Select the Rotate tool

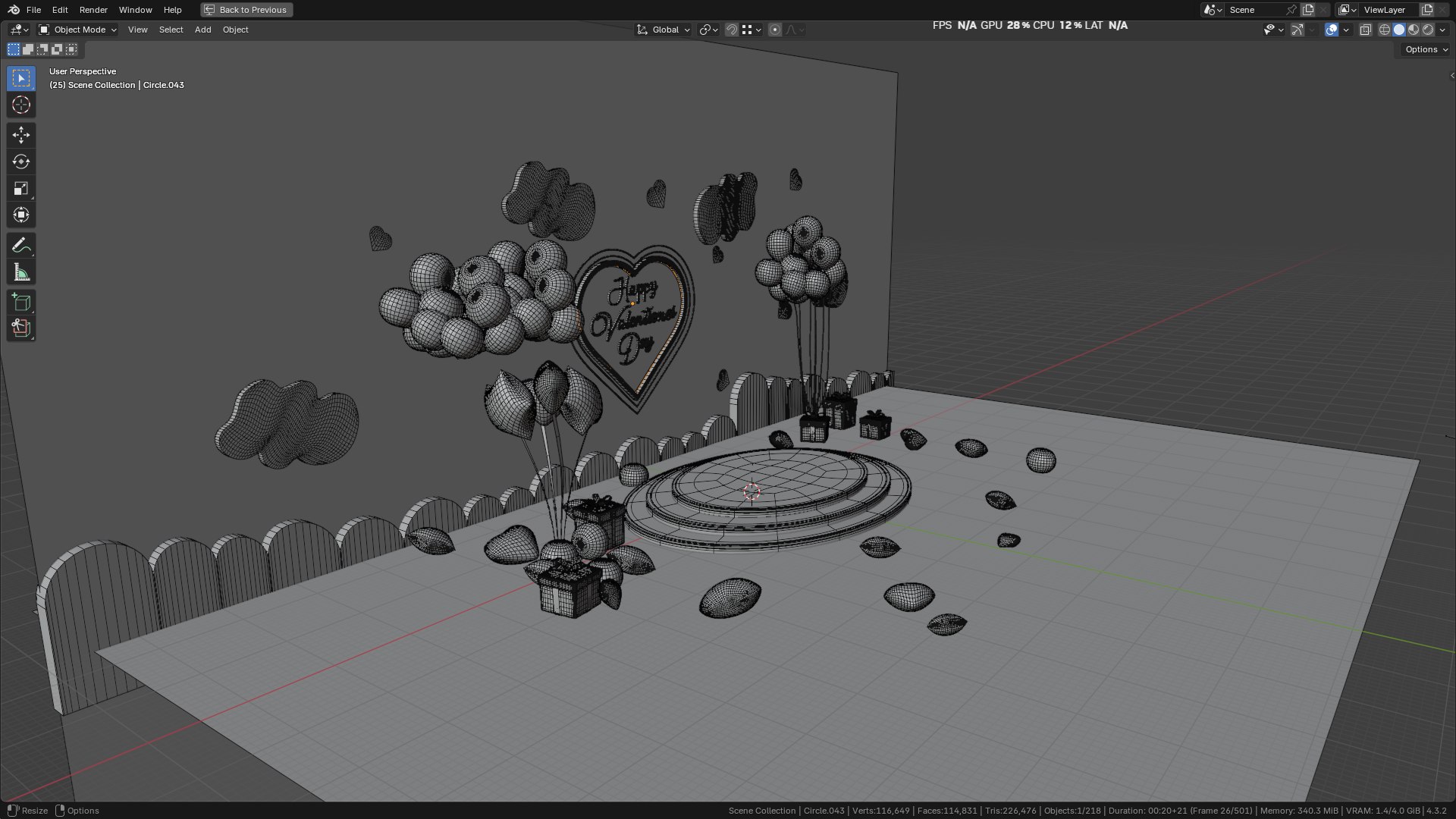pyautogui.click(x=21, y=162)
